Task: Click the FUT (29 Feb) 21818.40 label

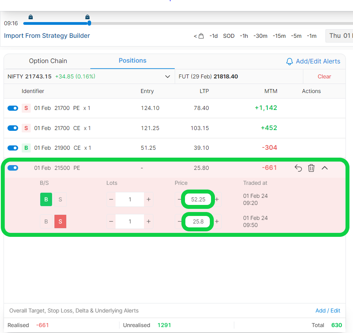Action: click(208, 76)
